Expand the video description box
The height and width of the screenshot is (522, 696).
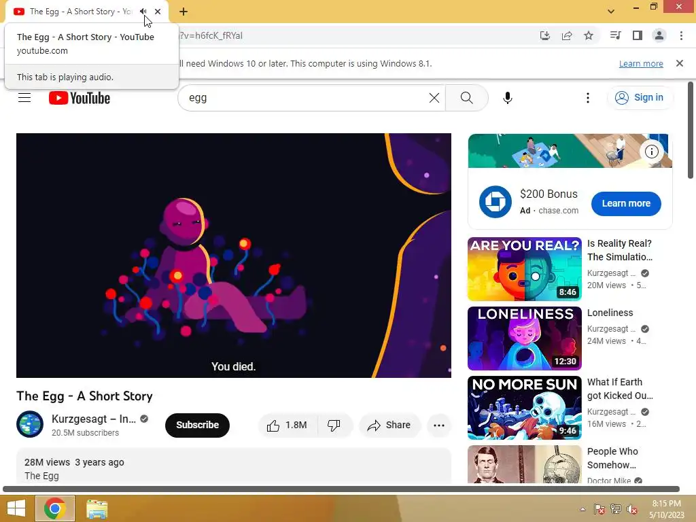234,466
